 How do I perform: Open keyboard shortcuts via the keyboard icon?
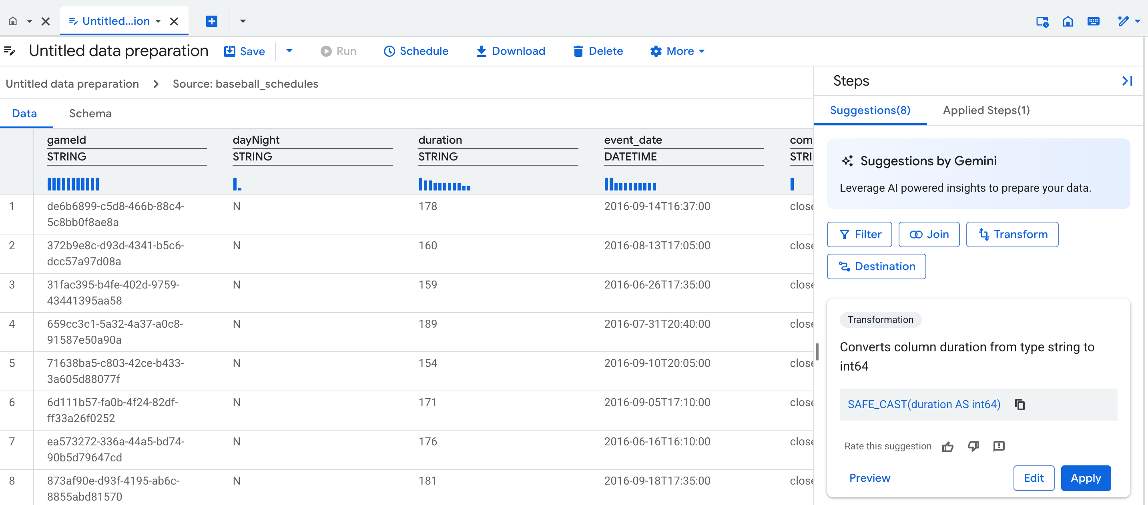1094,21
